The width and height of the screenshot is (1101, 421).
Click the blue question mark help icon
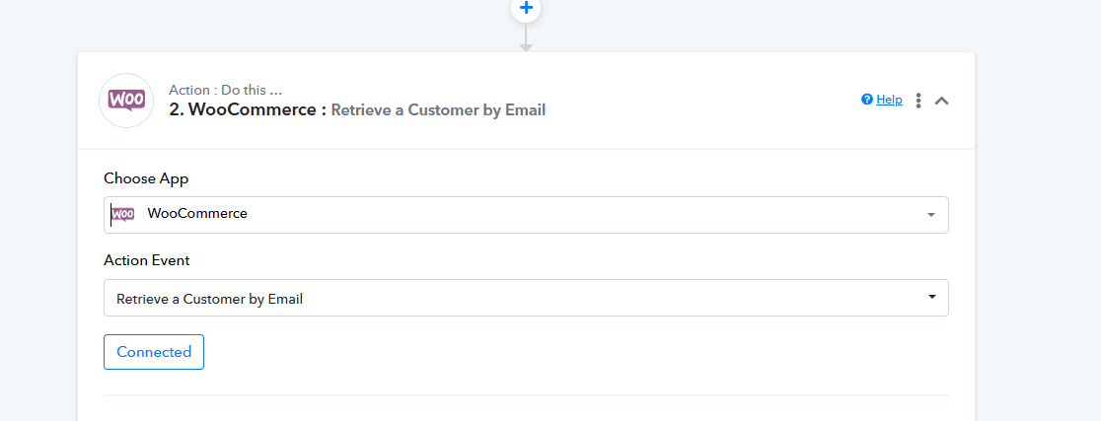[867, 100]
